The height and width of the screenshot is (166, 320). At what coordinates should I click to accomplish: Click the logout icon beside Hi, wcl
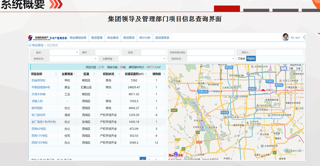click(304, 37)
